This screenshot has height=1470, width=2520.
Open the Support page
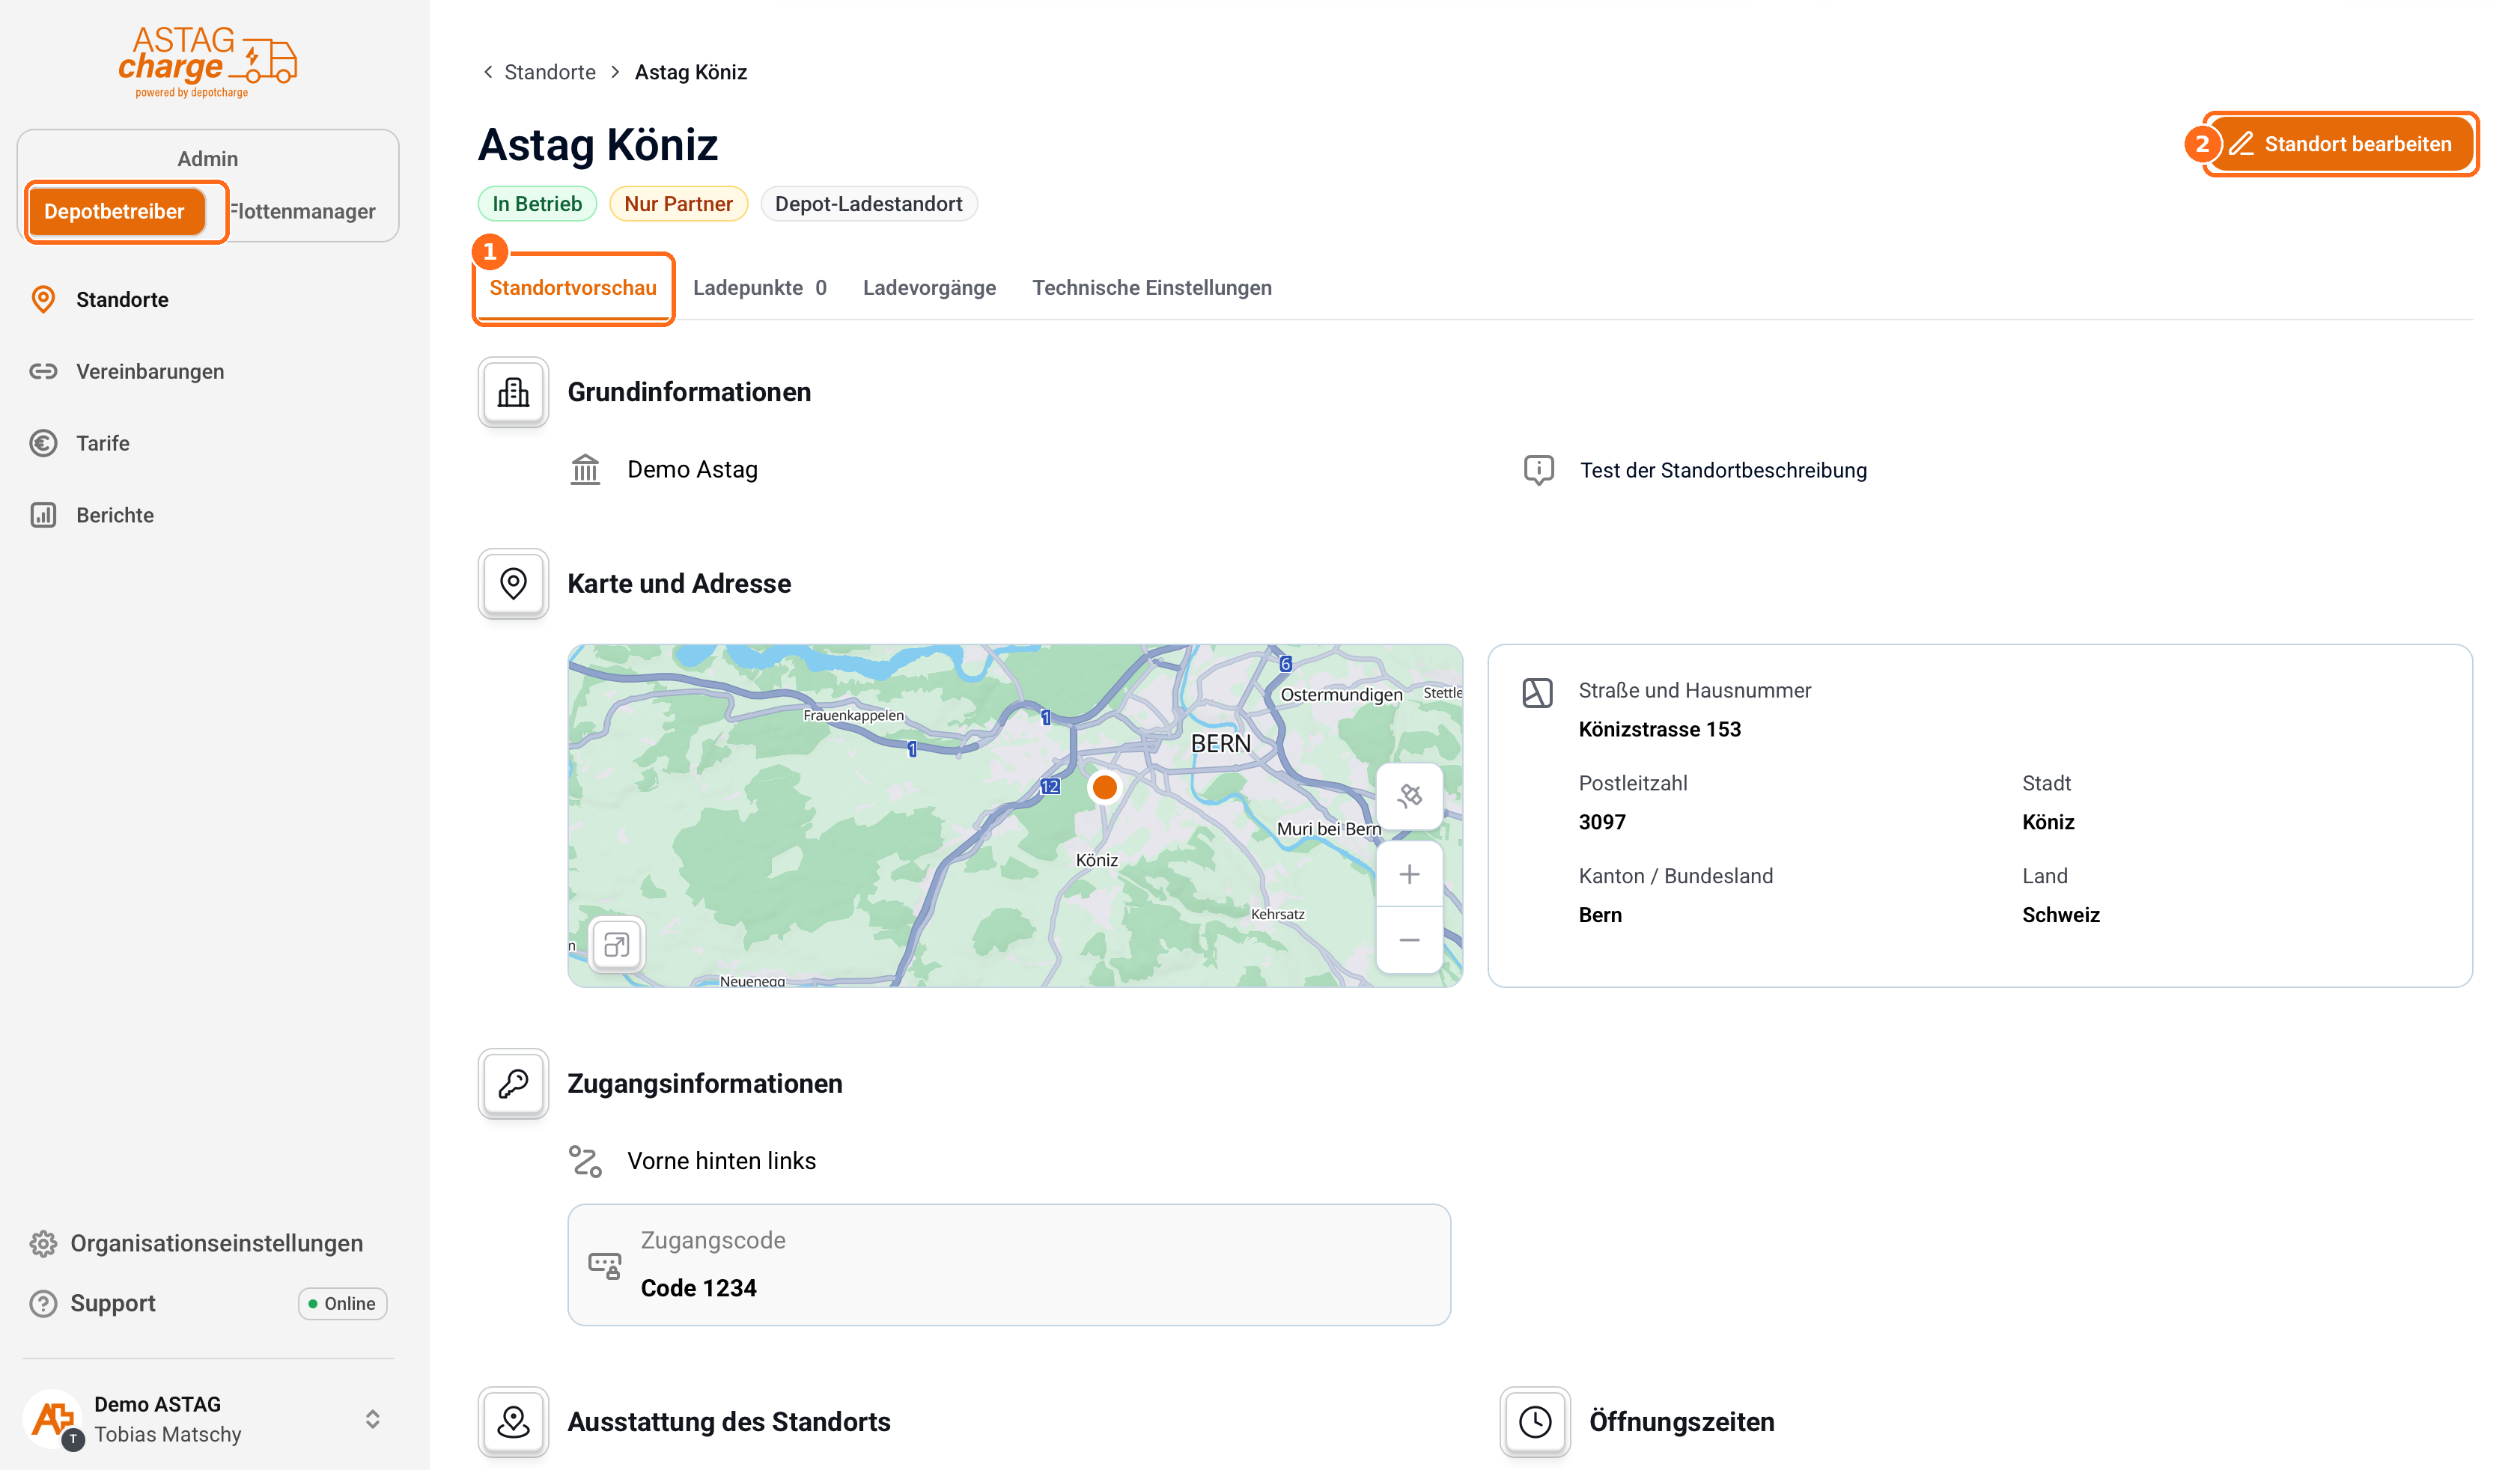(x=113, y=1303)
